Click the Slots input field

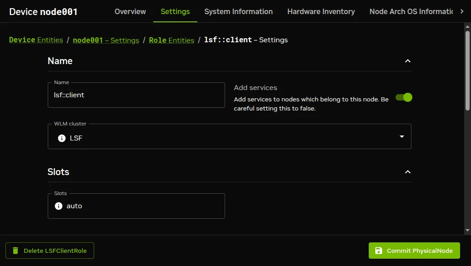(x=136, y=206)
